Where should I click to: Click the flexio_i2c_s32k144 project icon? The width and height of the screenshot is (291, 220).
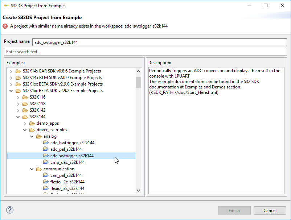point(46,182)
